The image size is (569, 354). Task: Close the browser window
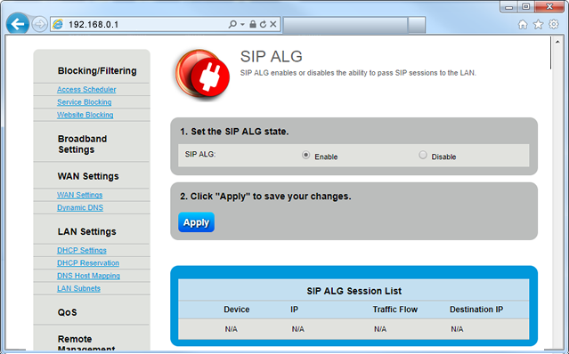[549, 7]
